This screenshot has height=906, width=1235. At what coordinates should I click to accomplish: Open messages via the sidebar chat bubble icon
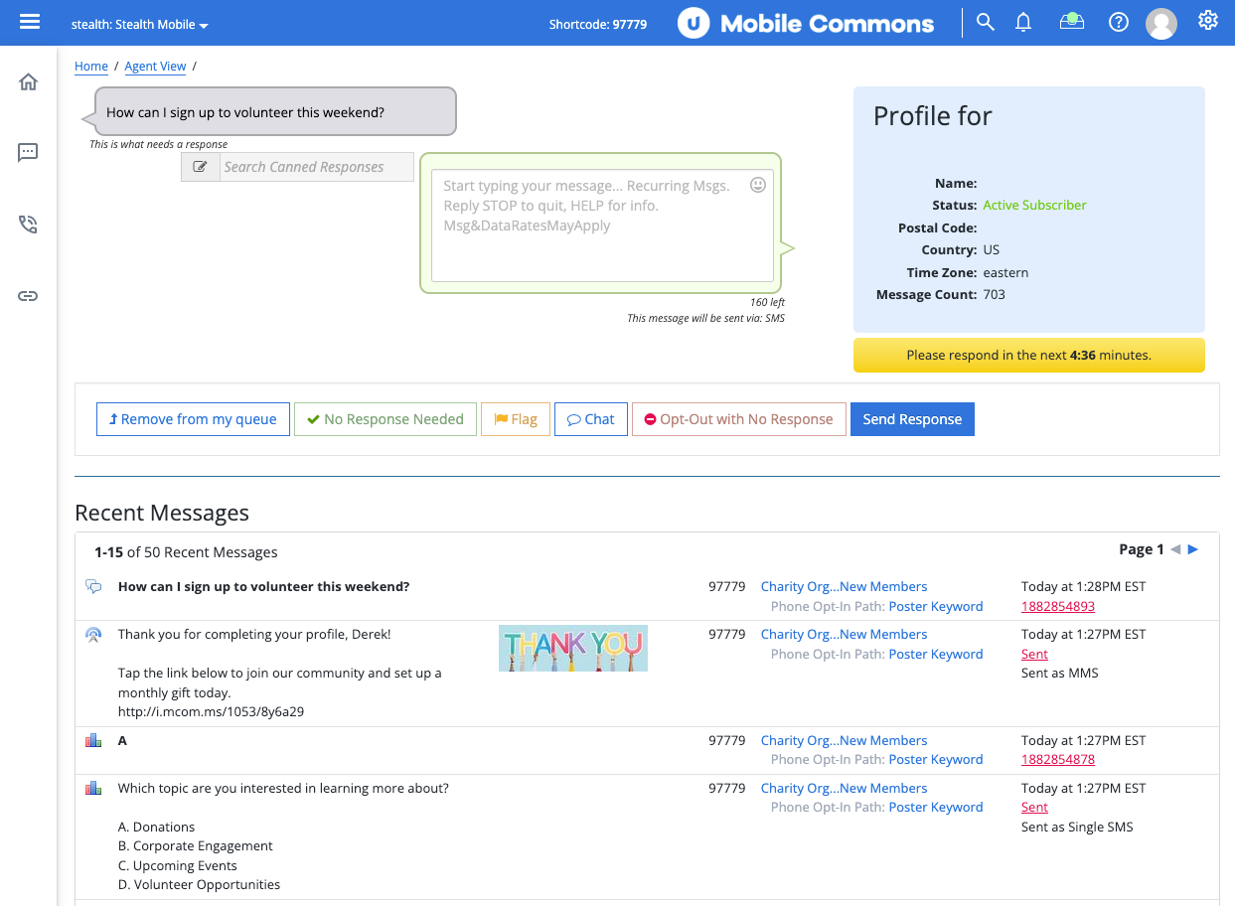pyautogui.click(x=27, y=152)
